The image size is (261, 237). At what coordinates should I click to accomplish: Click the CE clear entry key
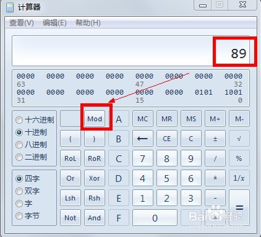click(167, 139)
